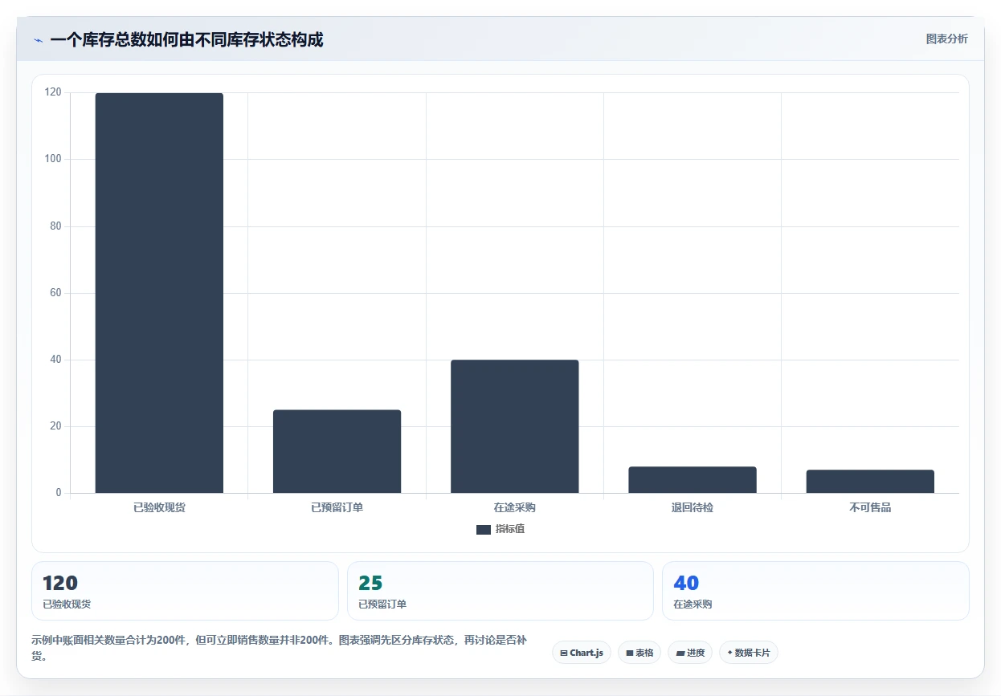Screen dimensions: 1001x696
Task: Click the 在途采购 x-axis label
Action: [515, 508]
